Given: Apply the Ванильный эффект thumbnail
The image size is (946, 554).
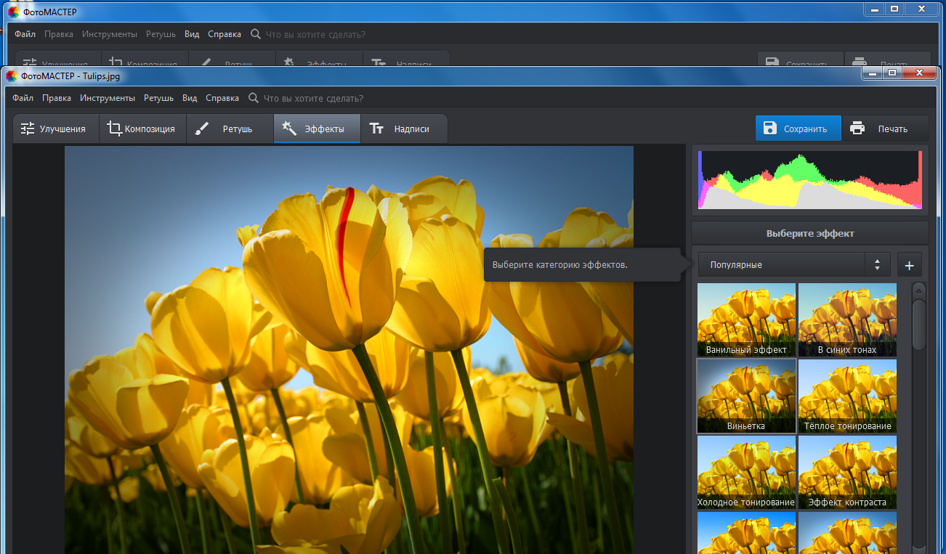Looking at the screenshot, I should click(746, 319).
